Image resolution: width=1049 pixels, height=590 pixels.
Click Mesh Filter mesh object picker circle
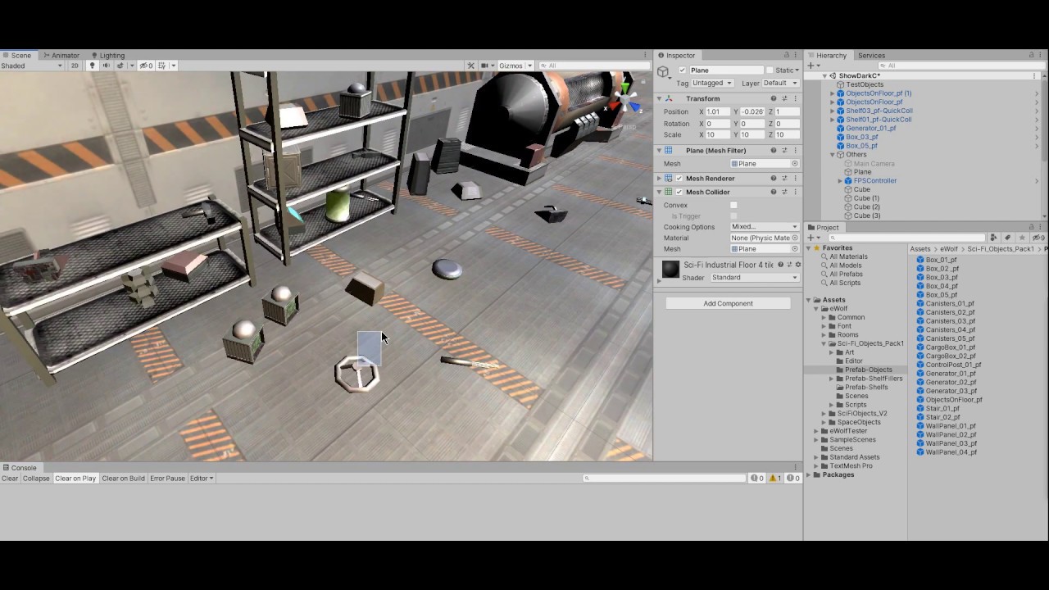795,164
